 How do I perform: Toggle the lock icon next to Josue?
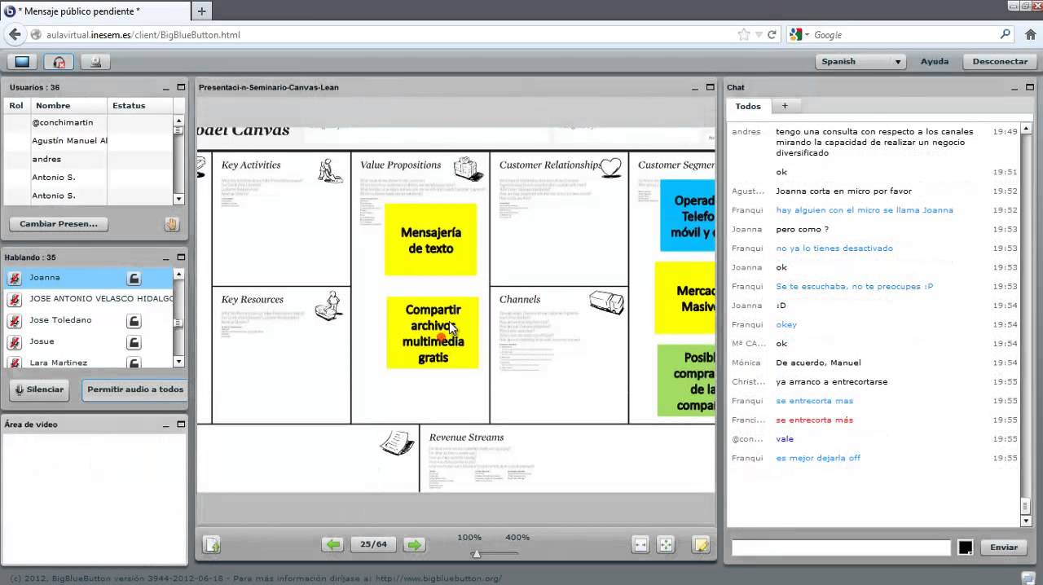pyautogui.click(x=134, y=341)
